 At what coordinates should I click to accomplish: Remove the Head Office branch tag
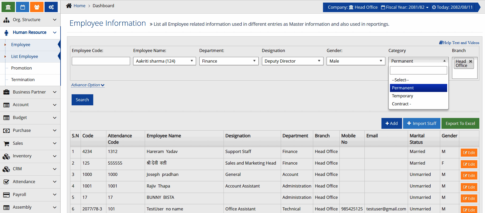coord(471,61)
